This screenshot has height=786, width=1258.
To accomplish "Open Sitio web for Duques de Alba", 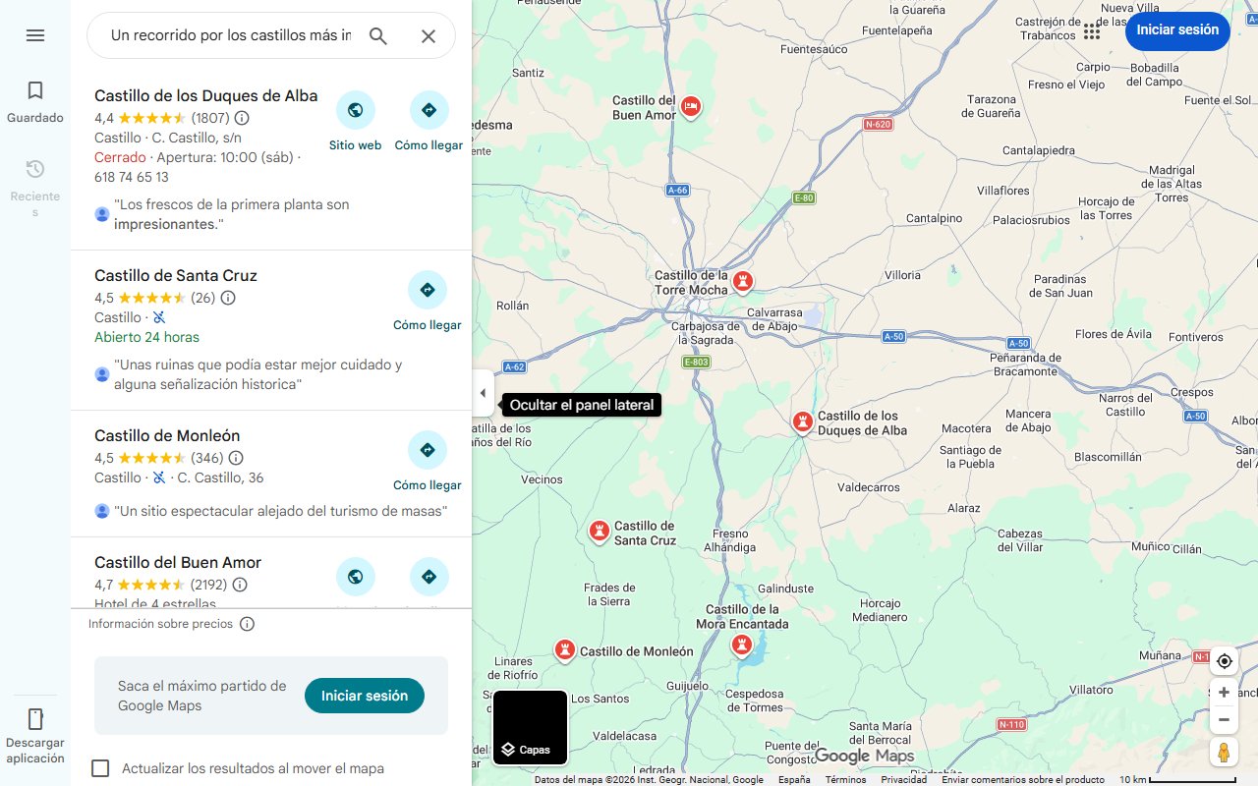I will (x=355, y=122).
